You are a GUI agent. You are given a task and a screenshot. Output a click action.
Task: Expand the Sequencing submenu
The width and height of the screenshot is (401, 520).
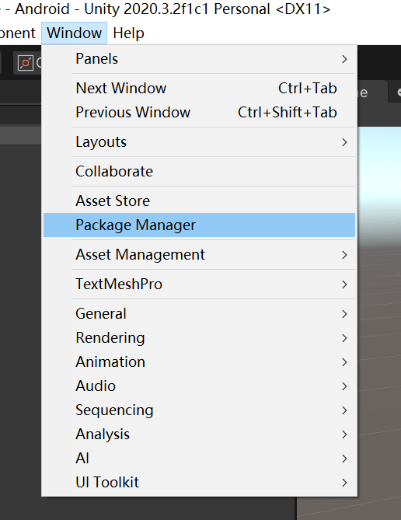point(199,410)
